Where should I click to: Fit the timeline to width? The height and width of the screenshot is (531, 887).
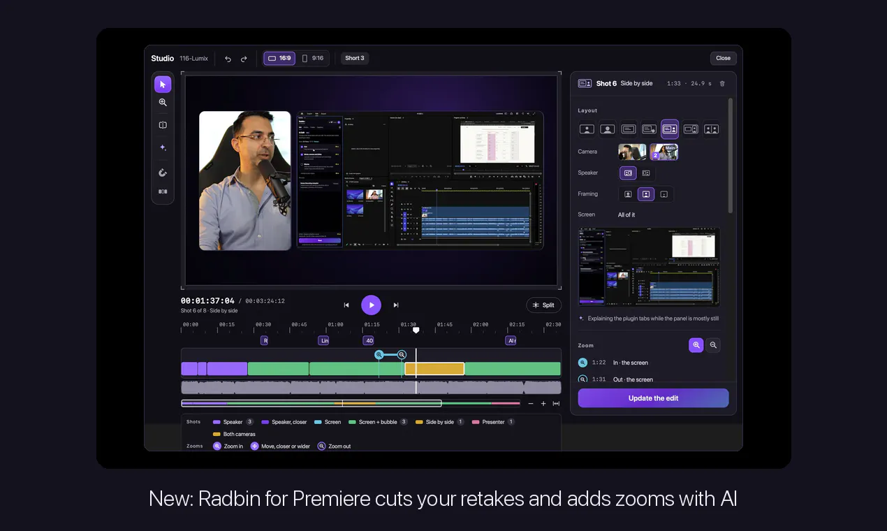(557, 404)
